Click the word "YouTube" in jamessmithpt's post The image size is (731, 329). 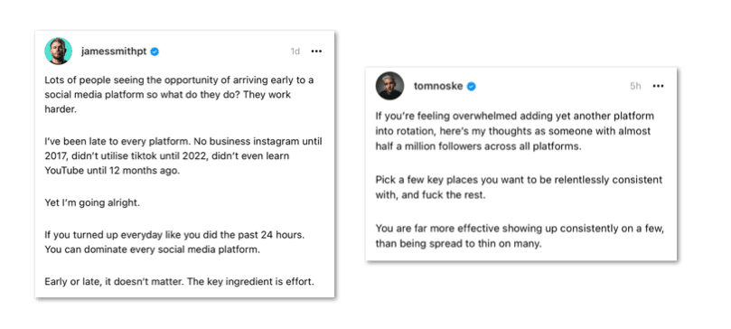[63, 171]
